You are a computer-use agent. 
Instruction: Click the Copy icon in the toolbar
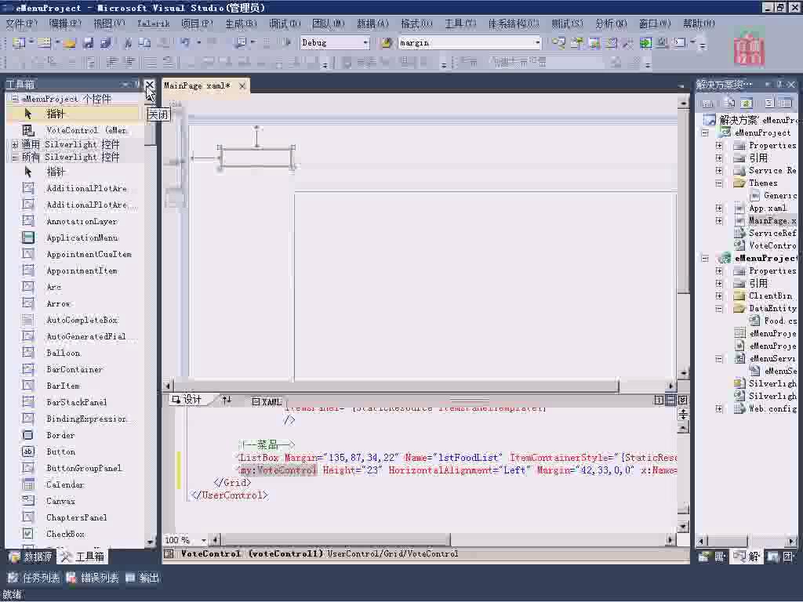tap(145, 43)
